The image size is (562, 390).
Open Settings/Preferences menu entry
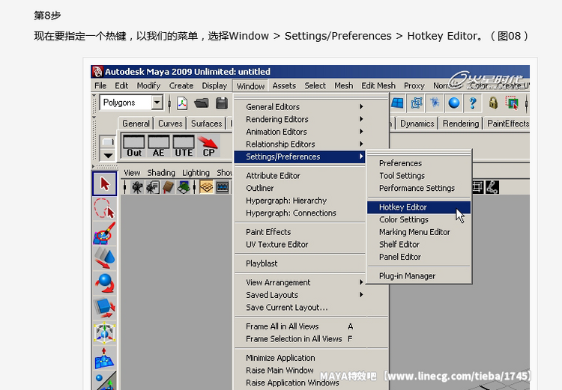pyautogui.click(x=300, y=156)
